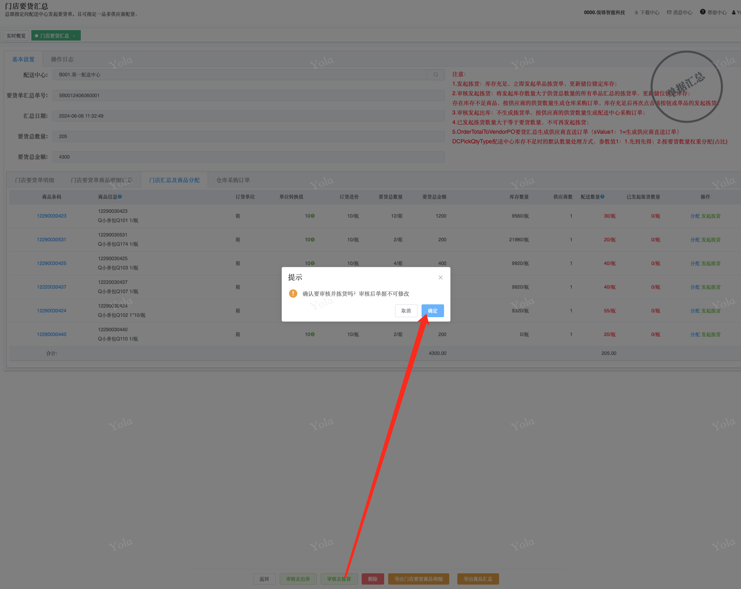
Task: Confirm the dialog with 确定
Action: [x=433, y=311]
